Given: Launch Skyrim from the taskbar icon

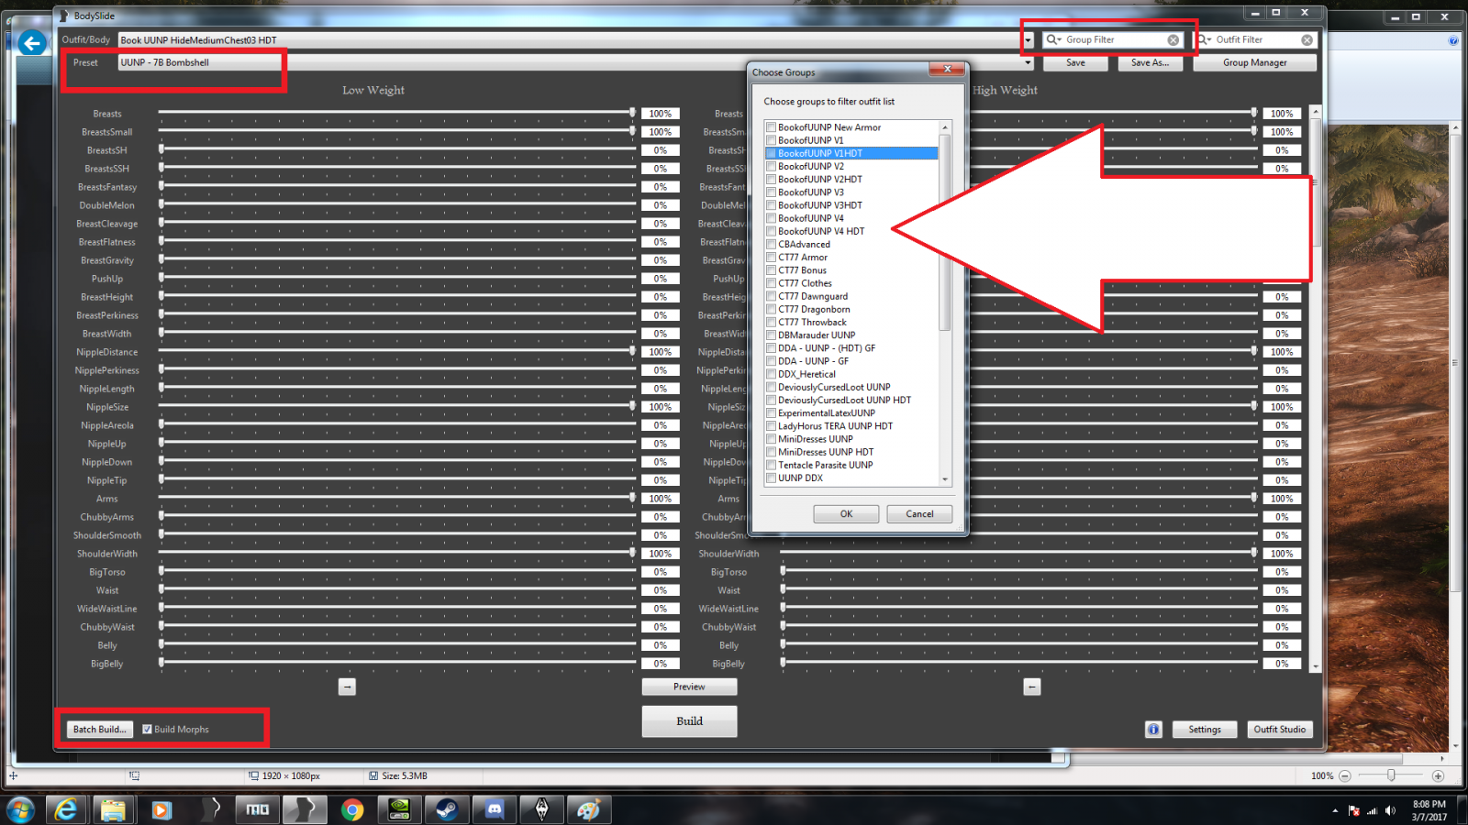Looking at the screenshot, I should click(x=542, y=809).
